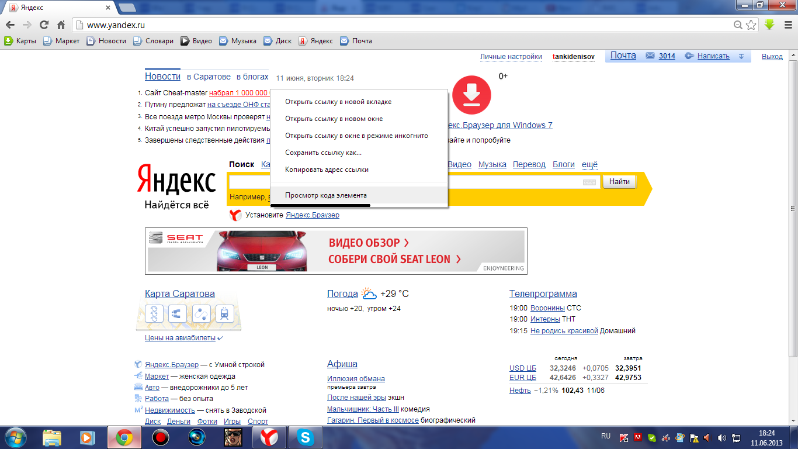Select Просмотр кода элемента in context menu
Image resolution: width=798 pixels, height=449 pixels.
326,195
